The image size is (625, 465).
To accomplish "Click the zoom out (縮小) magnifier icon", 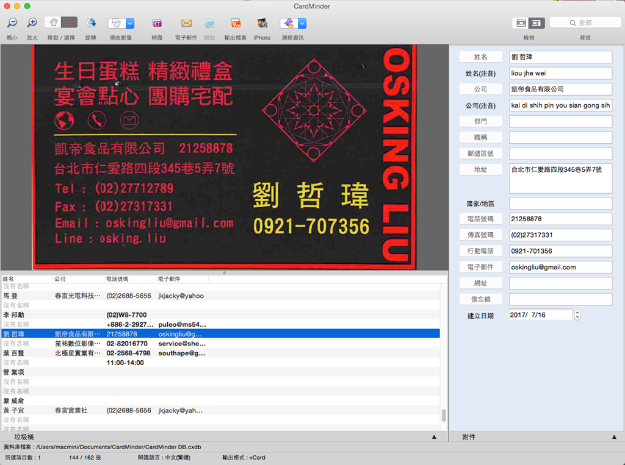I will point(12,23).
